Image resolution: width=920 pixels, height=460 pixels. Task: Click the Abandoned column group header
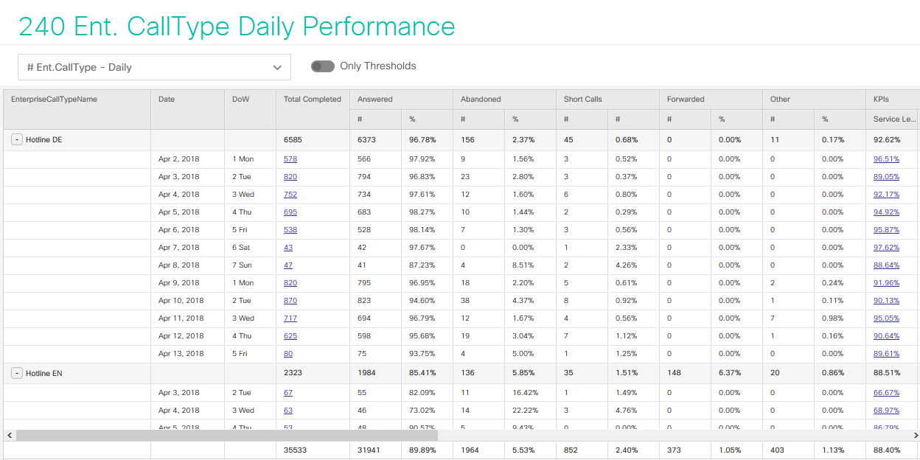481,100
